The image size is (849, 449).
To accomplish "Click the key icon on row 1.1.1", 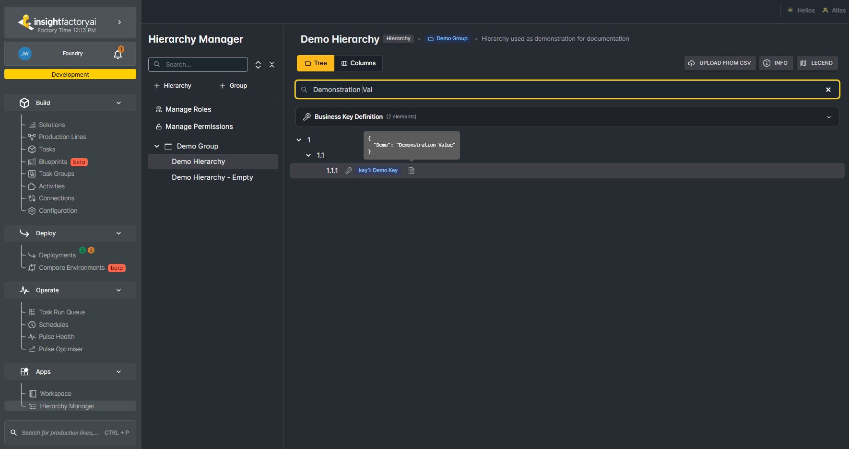I will [x=349, y=171].
